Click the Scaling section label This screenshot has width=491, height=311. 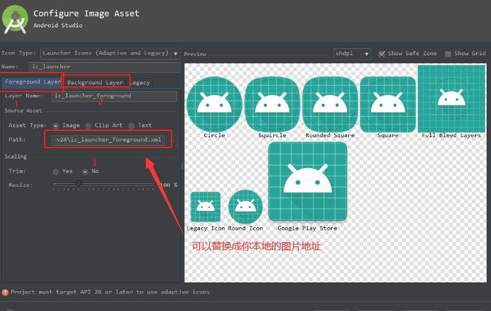pyautogui.click(x=16, y=156)
